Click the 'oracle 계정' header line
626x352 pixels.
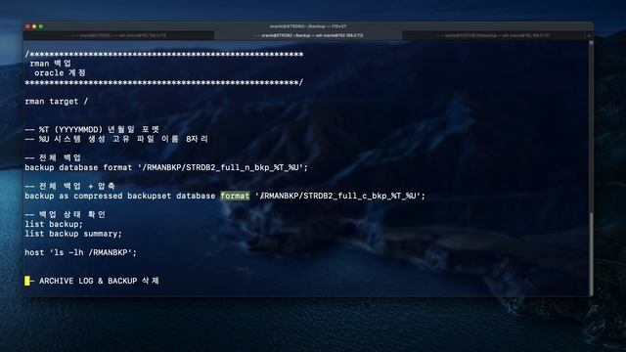[x=60, y=73]
